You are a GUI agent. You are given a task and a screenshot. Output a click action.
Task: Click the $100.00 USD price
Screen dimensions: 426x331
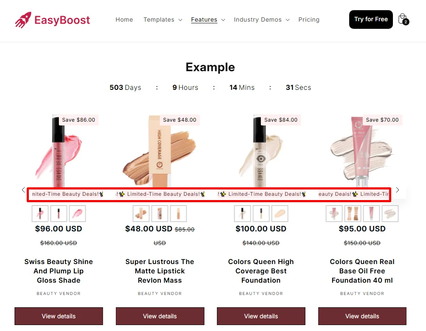[x=261, y=229]
